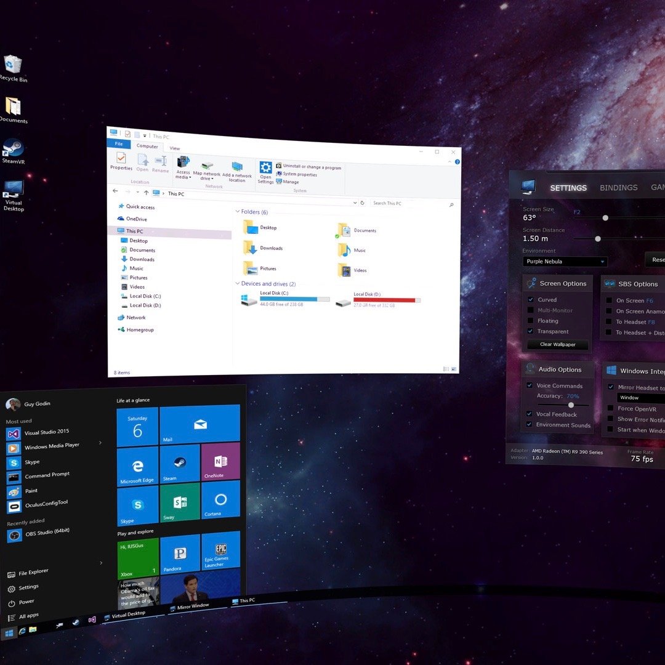The height and width of the screenshot is (665, 665).
Task: Open the Mirror Headset Window dropdown
Action: pyautogui.click(x=640, y=397)
